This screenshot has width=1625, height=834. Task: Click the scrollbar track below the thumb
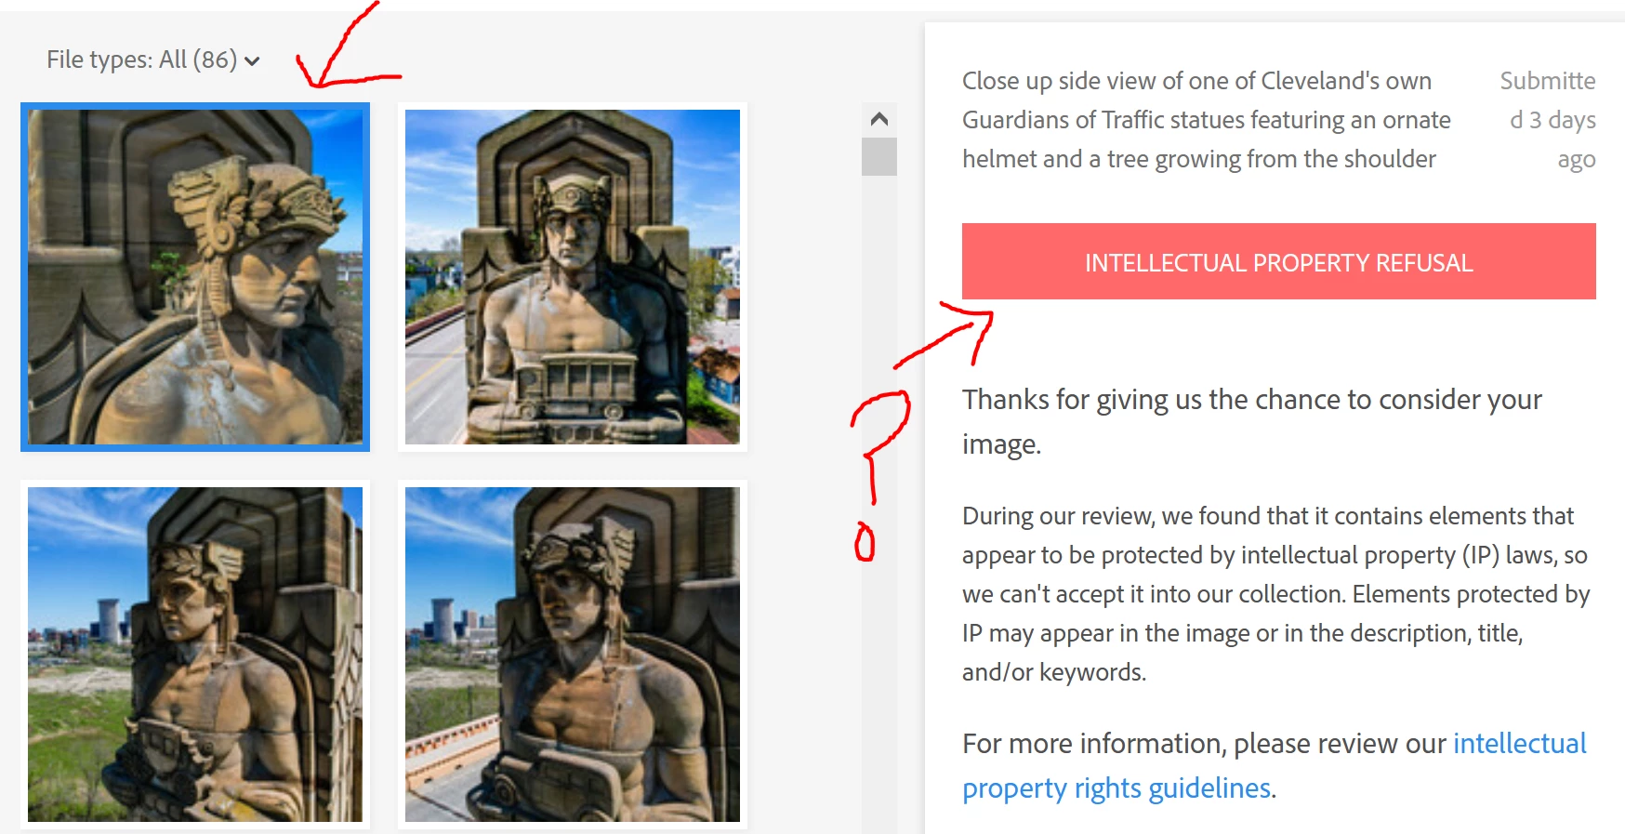879,502
